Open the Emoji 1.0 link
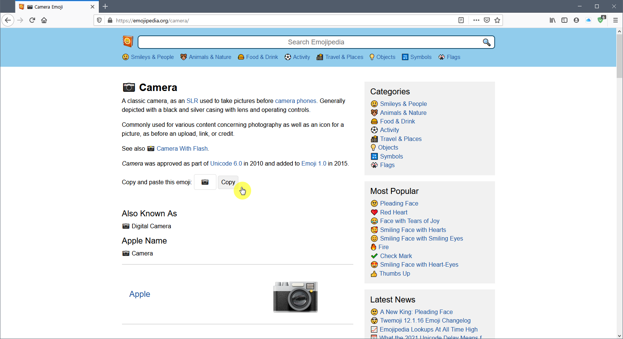 coord(314,163)
